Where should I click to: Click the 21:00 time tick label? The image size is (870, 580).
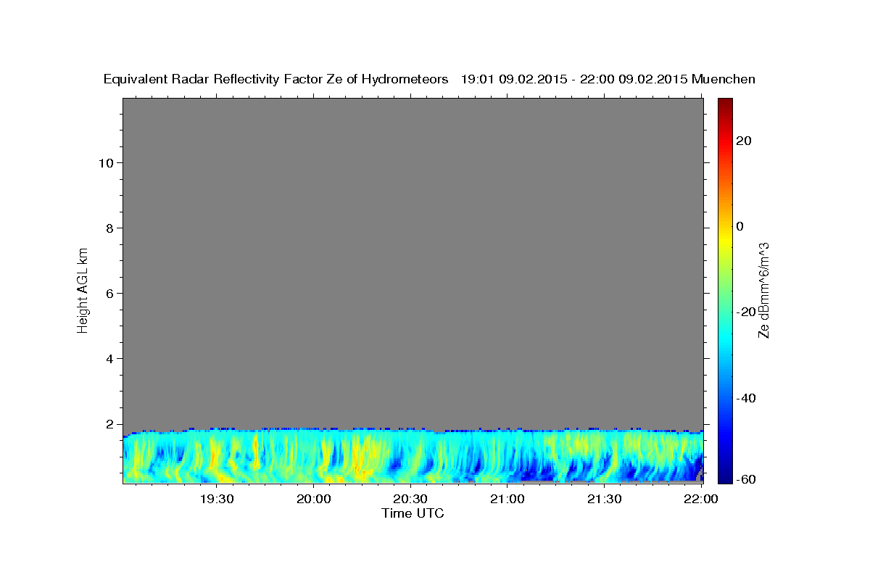507,499
